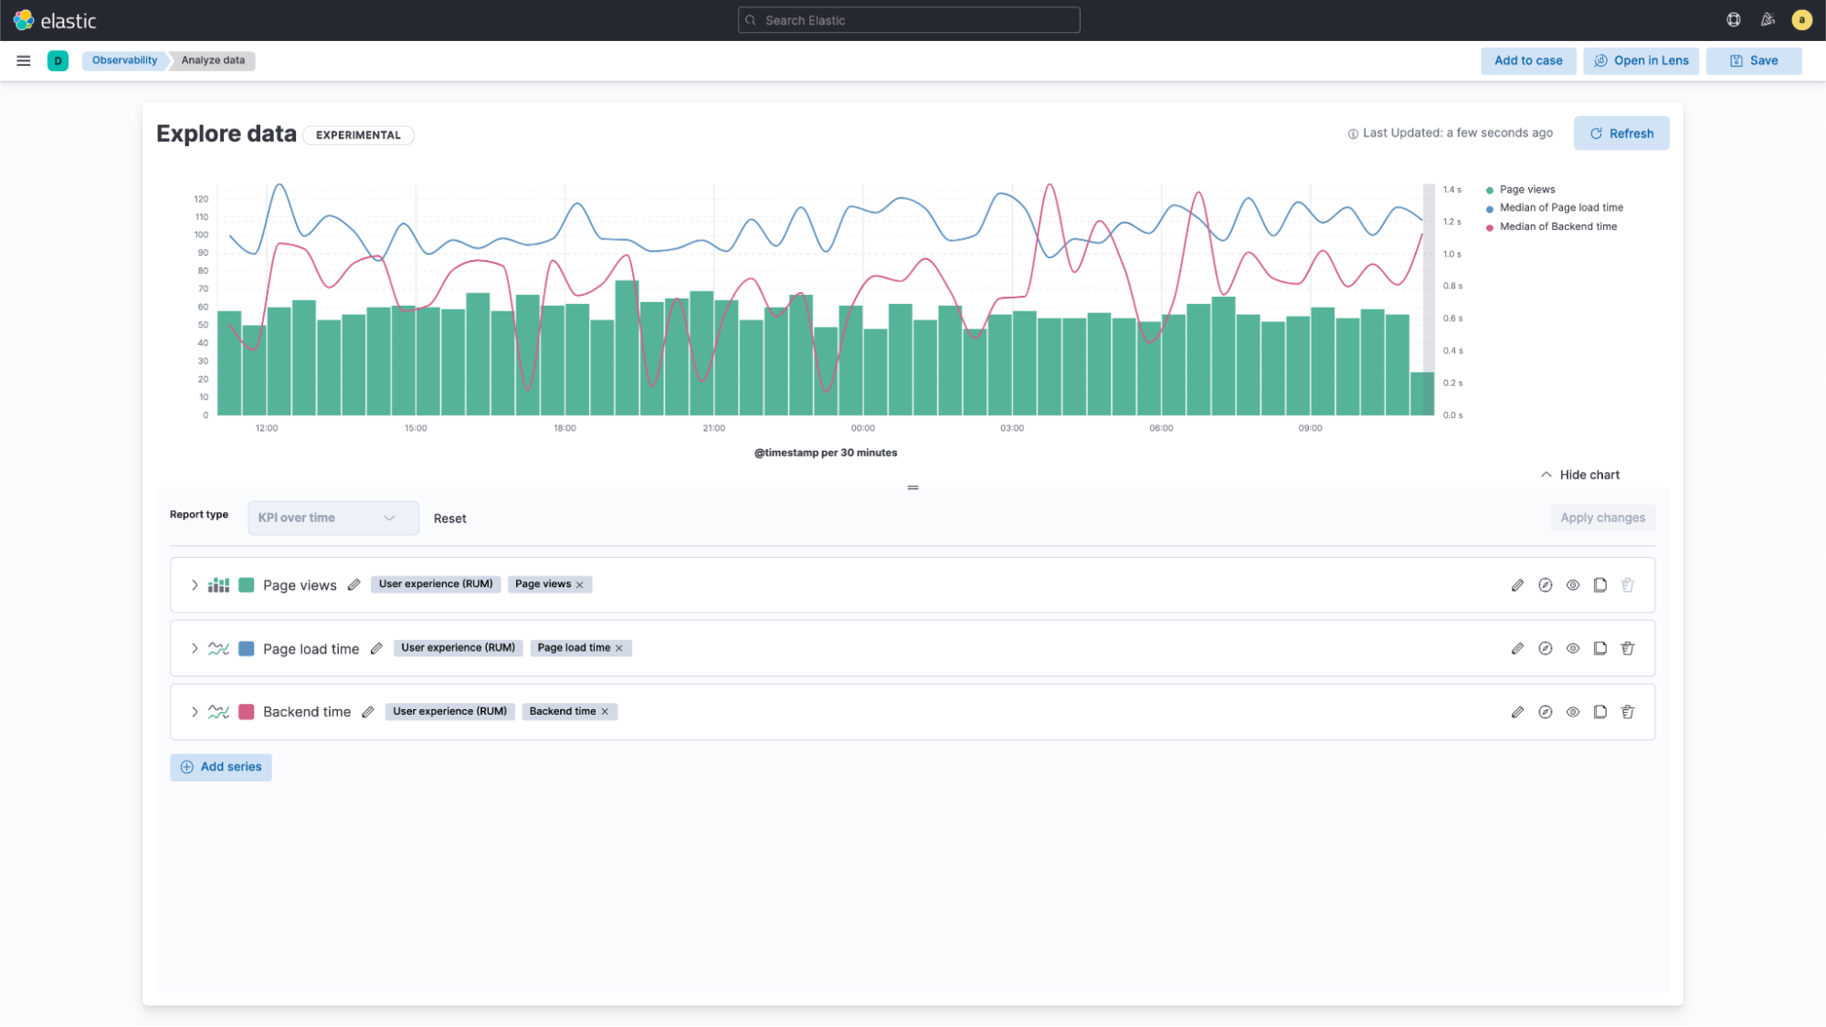
Task: Expand the Page load time series row
Action: [195, 648]
